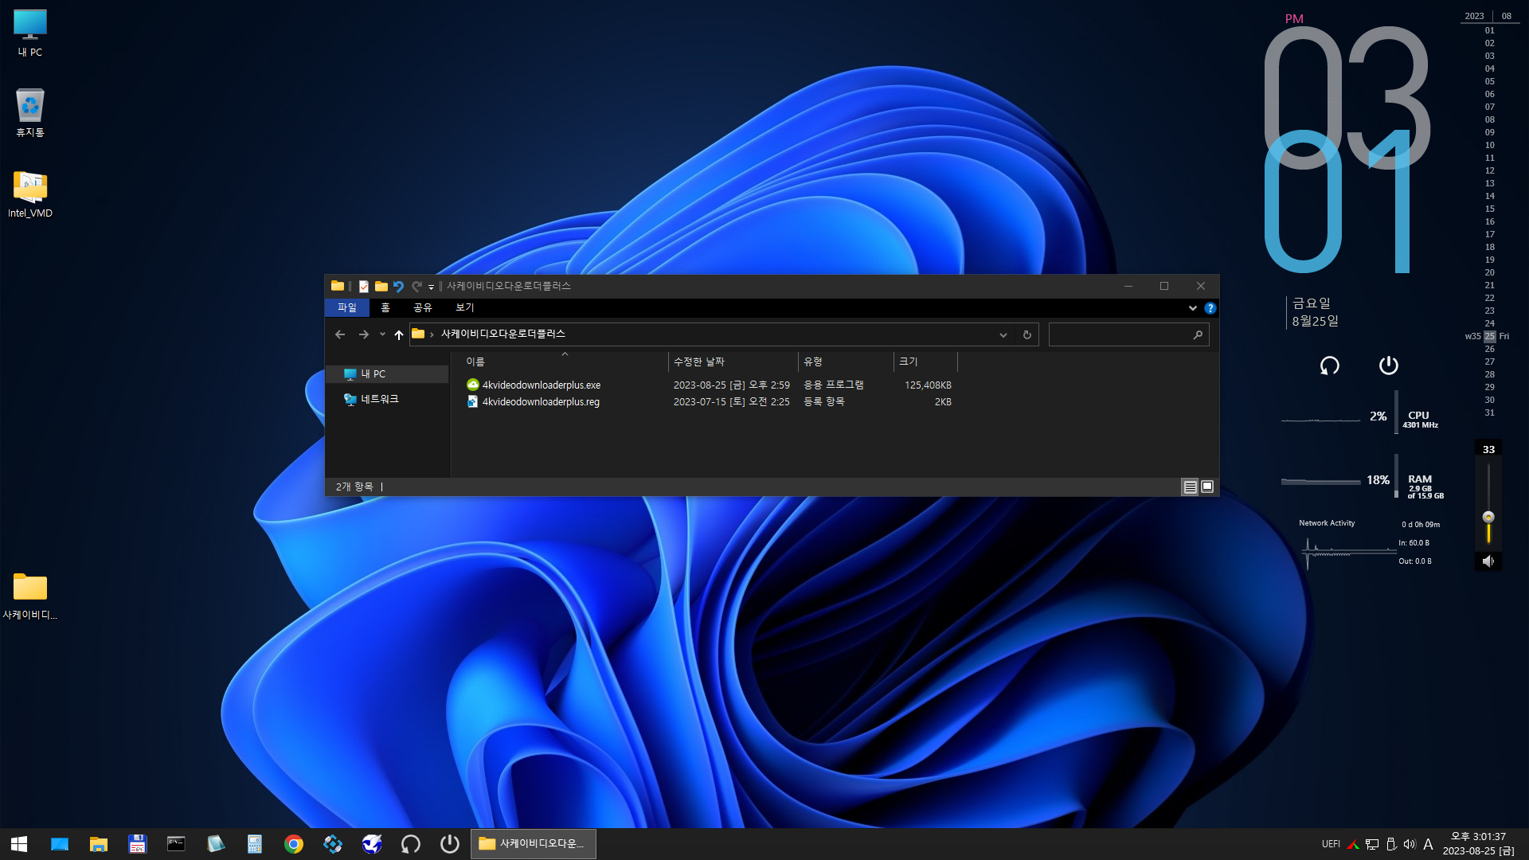The height and width of the screenshot is (860, 1529).
Task: Switch to large icons view in status bar
Action: click(x=1207, y=487)
